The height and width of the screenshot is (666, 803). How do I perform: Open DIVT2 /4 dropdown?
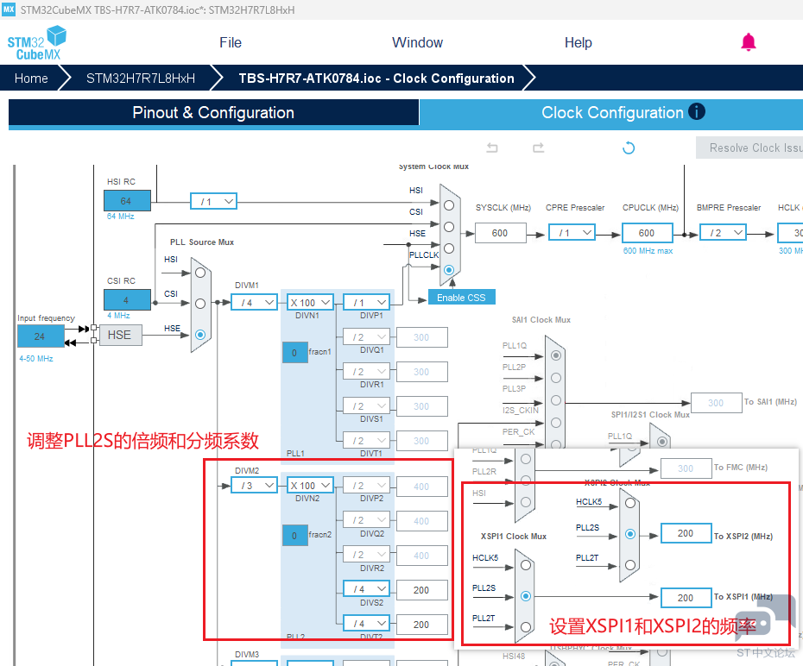[366, 624]
